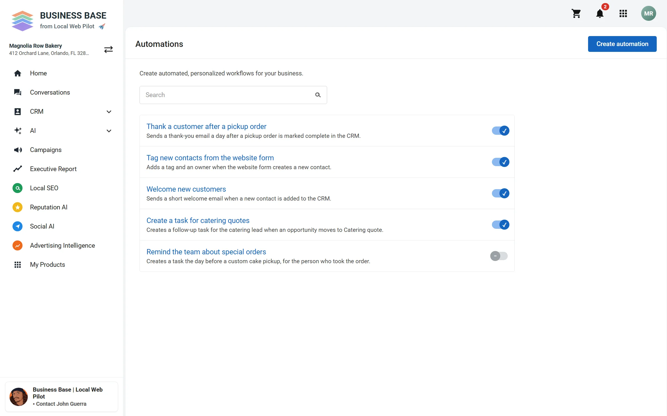Enable Remind the team about special orders
The image size is (667, 416).
tap(499, 256)
